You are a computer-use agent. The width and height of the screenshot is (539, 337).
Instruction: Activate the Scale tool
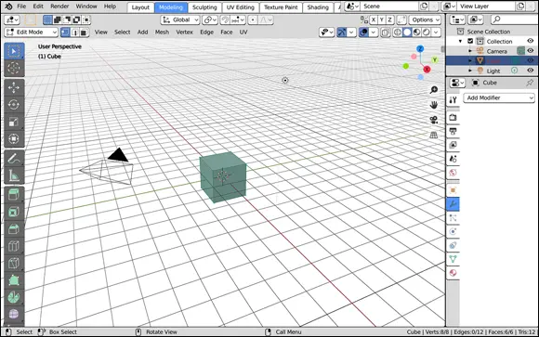(14, 122)
